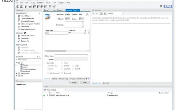Enable the Unsigned checkbox

62,69
